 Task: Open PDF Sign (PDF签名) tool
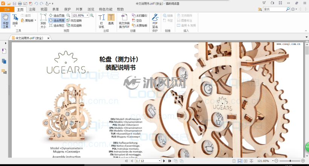155,21
